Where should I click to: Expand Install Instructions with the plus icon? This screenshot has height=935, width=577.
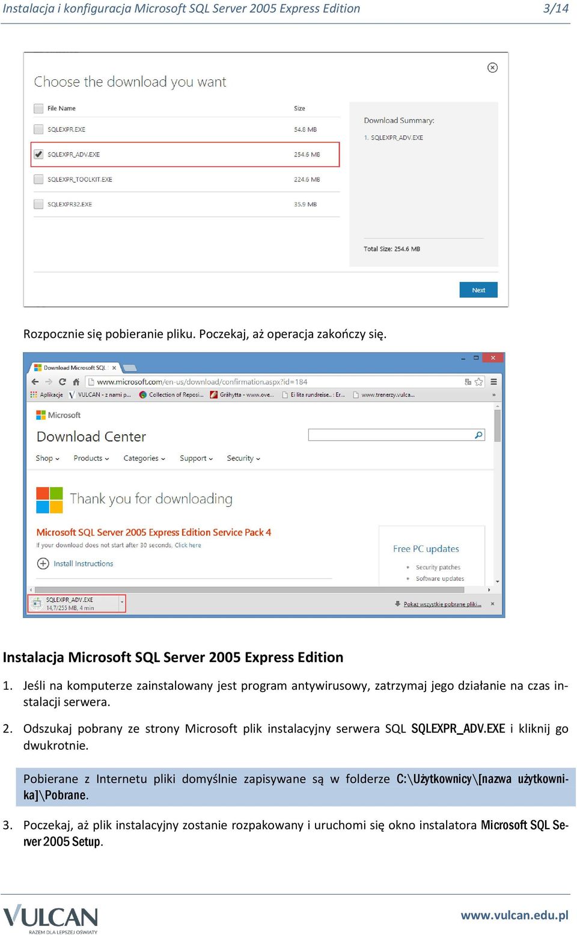point(43,563)
